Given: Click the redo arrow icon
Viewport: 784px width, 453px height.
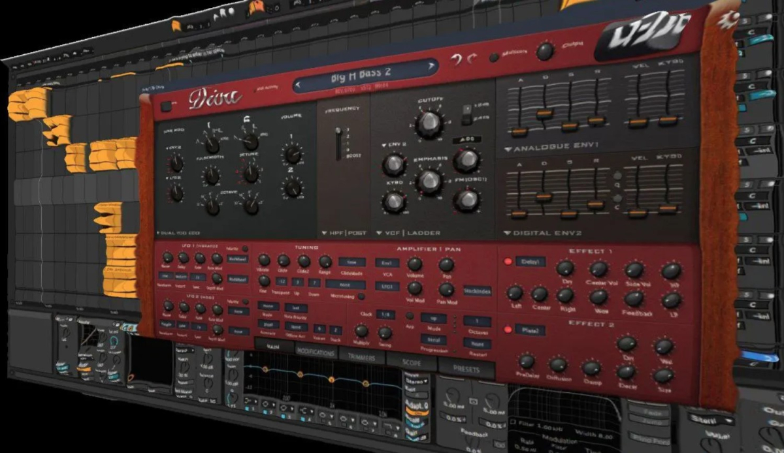Looking at the screenshot, I should [472, 59].
